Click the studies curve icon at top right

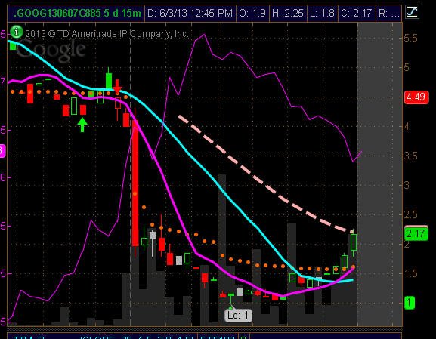pyautogui.click(x=412, y=13)
